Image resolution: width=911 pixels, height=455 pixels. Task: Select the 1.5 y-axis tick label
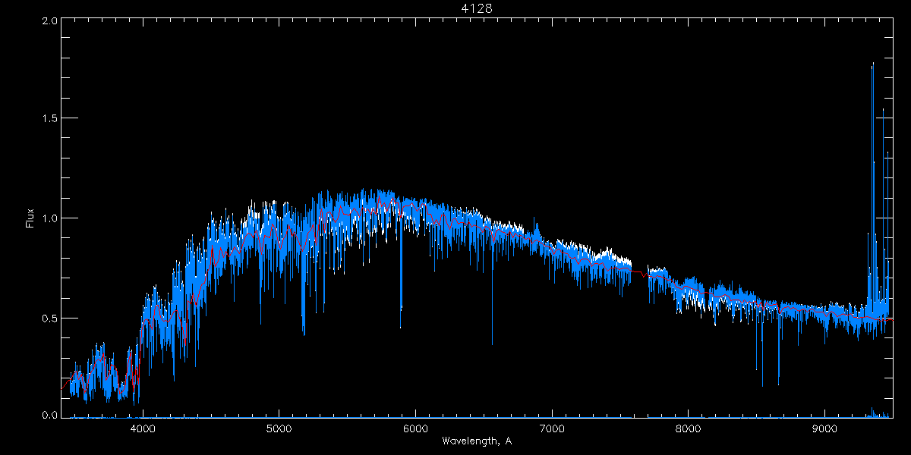49,118
